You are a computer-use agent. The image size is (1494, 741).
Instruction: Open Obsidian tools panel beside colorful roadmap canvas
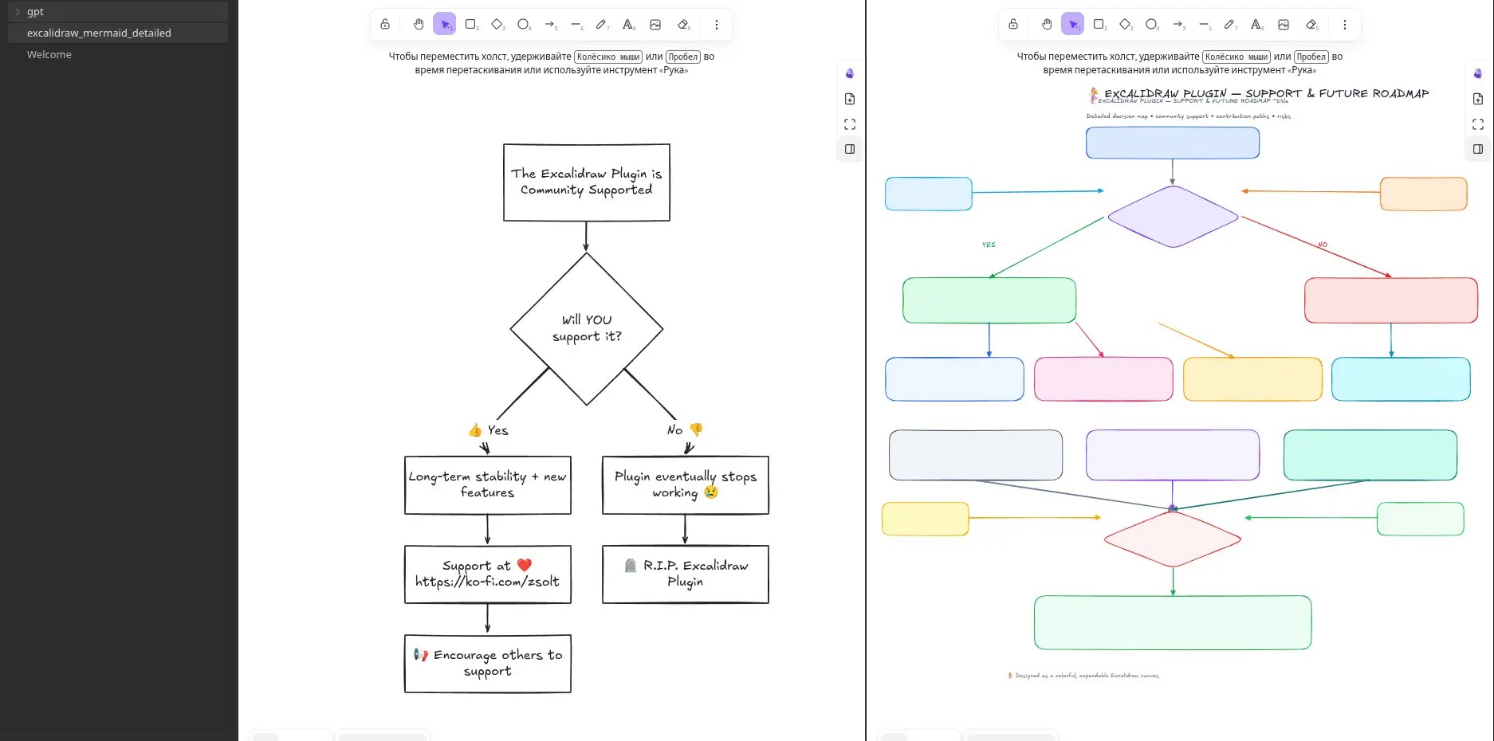pos(1478,73)
